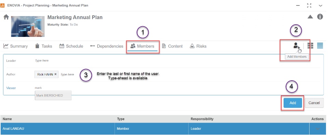328x139 pixels.
Task: Click the ENOVIA app logo icon
Action: 3,5
